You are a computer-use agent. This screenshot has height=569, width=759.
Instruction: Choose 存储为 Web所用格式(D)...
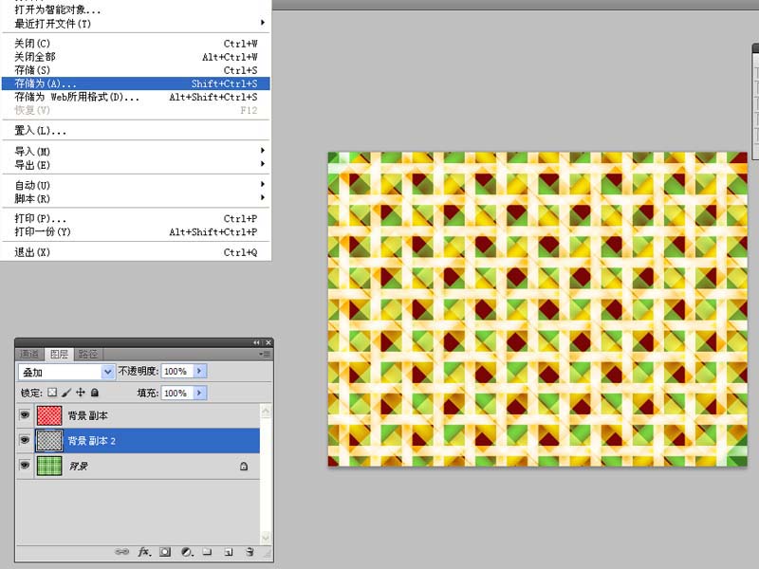[136, 97]
